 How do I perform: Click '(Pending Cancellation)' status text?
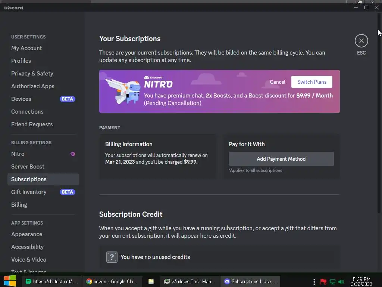[173, 103]
